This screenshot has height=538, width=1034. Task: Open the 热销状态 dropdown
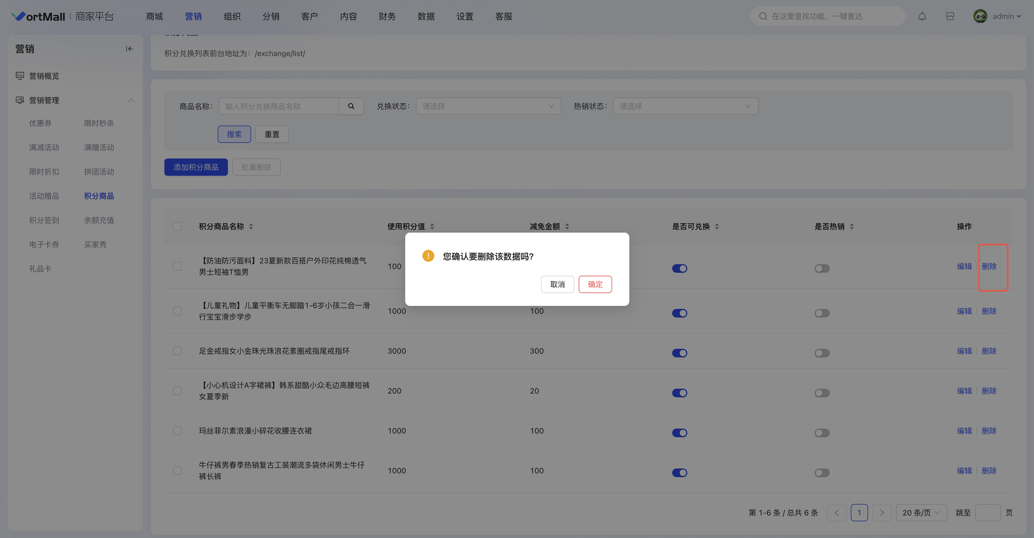click(685, 106)
